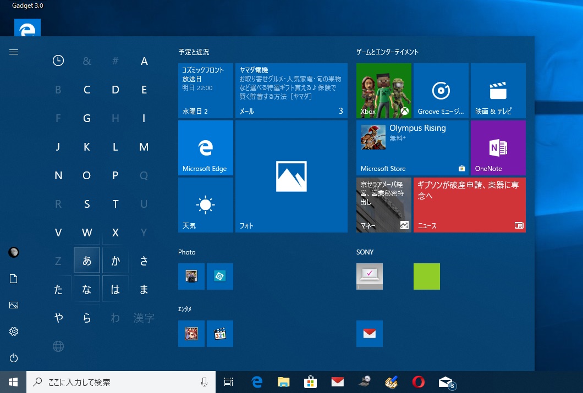Open the red mail envelope tile
The height and width of the screenshot is (393, 583).
pyautogui.click(x=369, y=334)
